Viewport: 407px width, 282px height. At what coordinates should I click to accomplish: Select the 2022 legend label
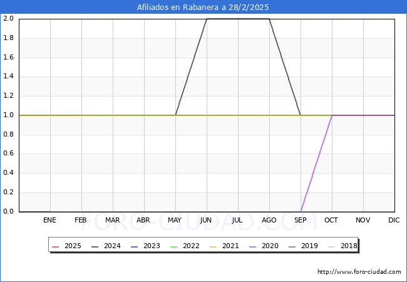point(191,246)
